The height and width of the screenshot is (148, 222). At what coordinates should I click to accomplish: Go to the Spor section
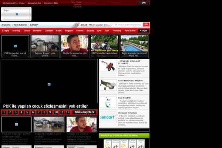pyautogui.click(x=99, y=31)
